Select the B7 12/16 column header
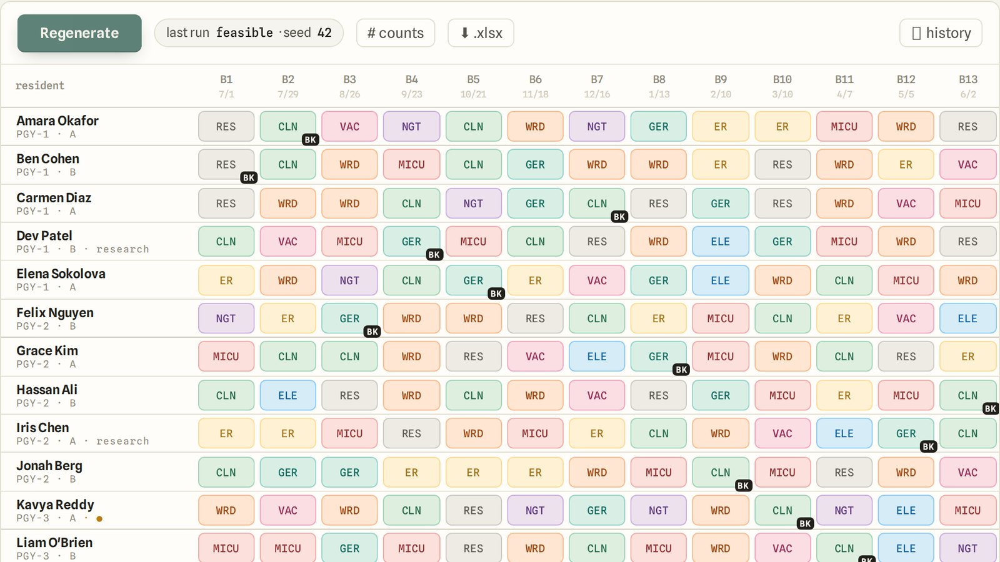 pyautogui.click(x=597, y=86)
